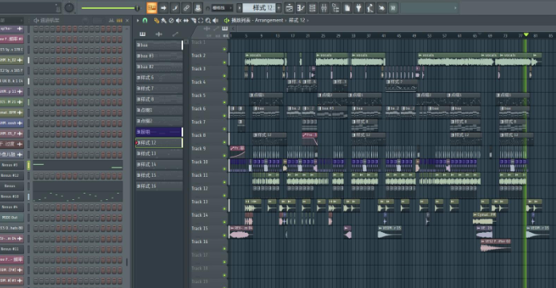Toggle channel select LED beside Nexus #3

[29, 166]
